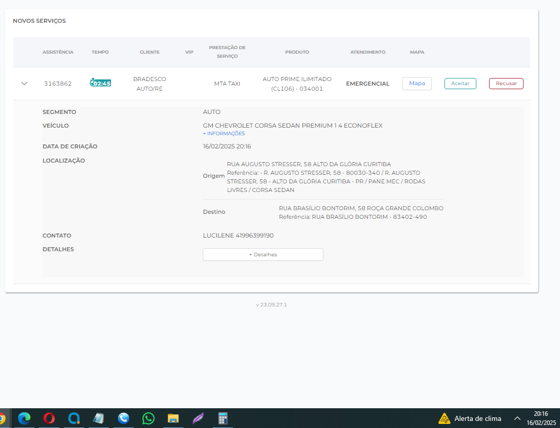Open the Calculator from the taskbar
Image resolution: width=560 pixels, height=428 pixels.
(222, 418)
